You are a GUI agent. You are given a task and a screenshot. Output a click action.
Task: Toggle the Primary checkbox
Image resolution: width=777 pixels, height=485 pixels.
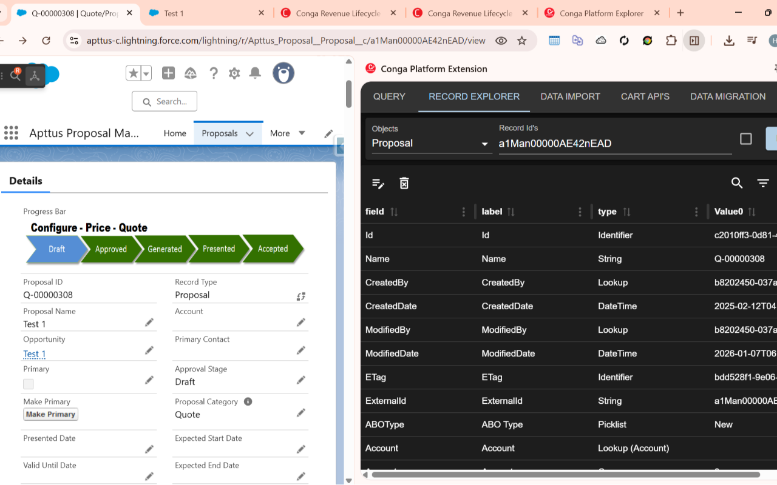[29, 384]
